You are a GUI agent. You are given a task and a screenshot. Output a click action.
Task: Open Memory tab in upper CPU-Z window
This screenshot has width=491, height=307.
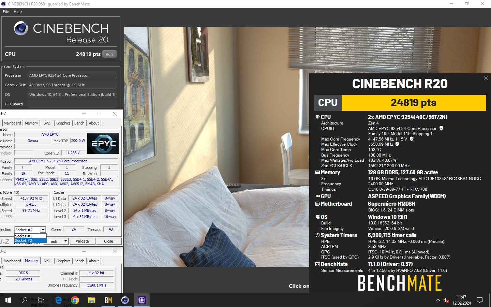click(x=31, y=123)
